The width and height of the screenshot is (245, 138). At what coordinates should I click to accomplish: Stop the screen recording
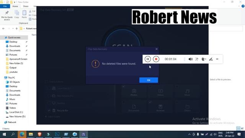click(x=156, y=59)
